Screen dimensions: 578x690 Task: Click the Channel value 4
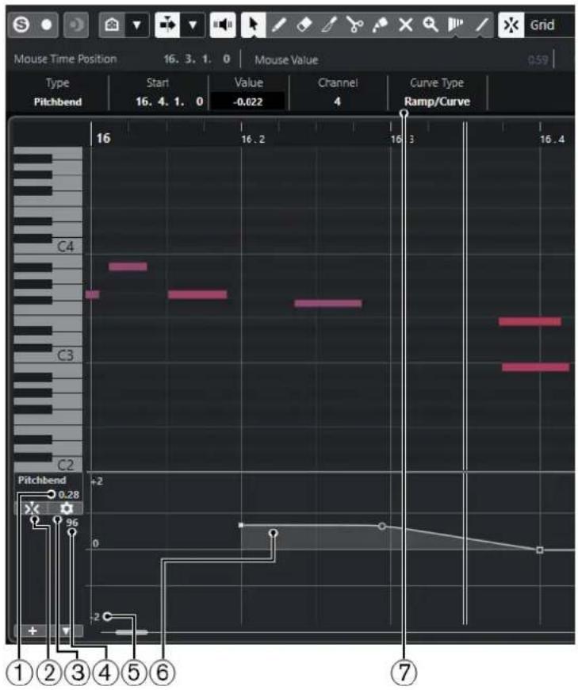pos(338,102)
